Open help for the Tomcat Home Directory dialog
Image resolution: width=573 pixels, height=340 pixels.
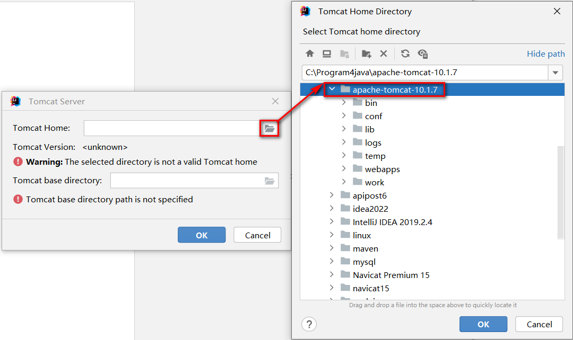pyautogui.click(x=309, y=324)
